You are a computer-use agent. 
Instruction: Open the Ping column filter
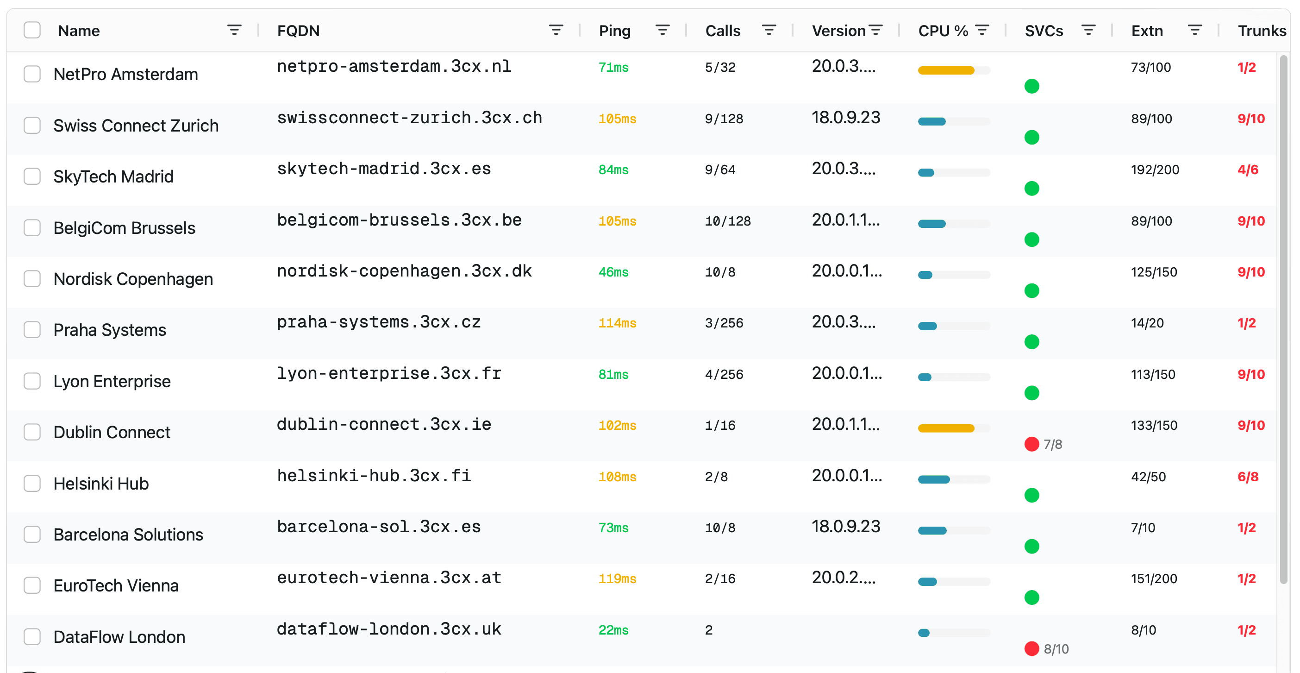coord(662,30)
